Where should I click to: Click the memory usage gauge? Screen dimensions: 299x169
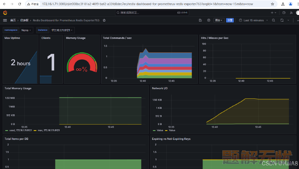click(x=82, y=62)
